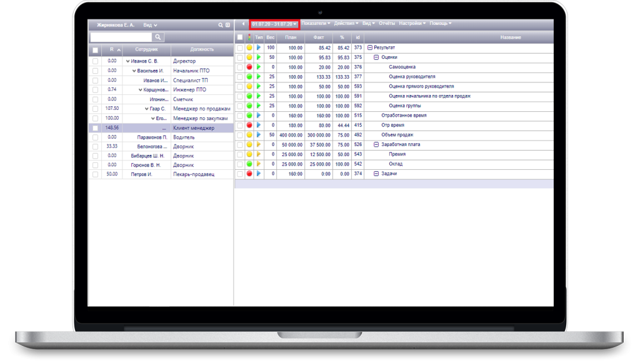Click the search button next to the search field
Image resolution: width=640 pixels, height=361 pixels.
point(157,37)
